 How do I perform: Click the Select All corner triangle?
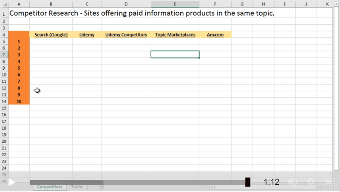pyautogui.click(x=4, y=4)
